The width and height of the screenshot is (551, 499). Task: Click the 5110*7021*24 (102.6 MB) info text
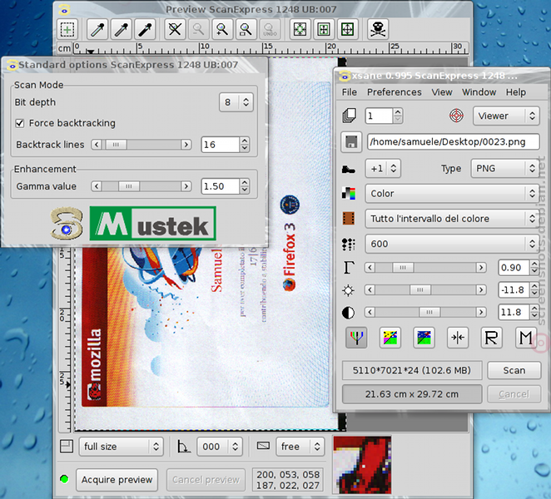tap(412, 370)
